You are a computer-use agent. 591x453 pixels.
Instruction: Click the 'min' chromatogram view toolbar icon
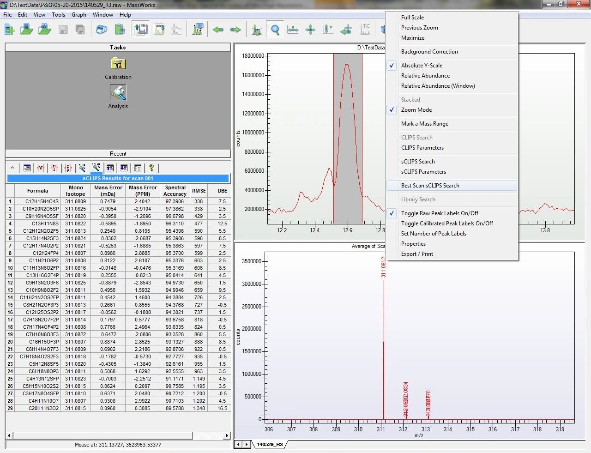click(141, 30)
